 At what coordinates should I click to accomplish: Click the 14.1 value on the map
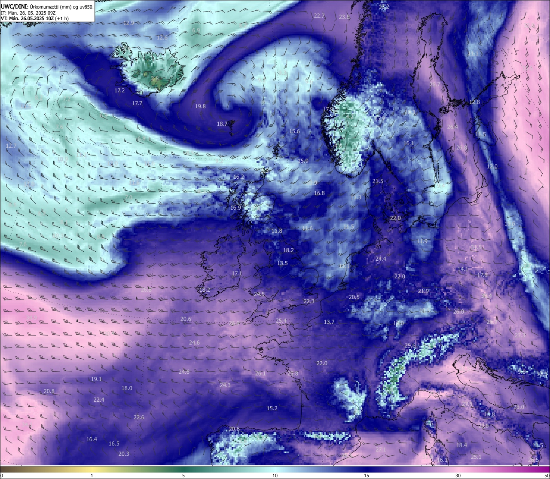(462, 269)
